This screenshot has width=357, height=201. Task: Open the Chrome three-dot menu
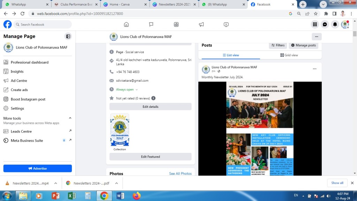click(351, 14)
